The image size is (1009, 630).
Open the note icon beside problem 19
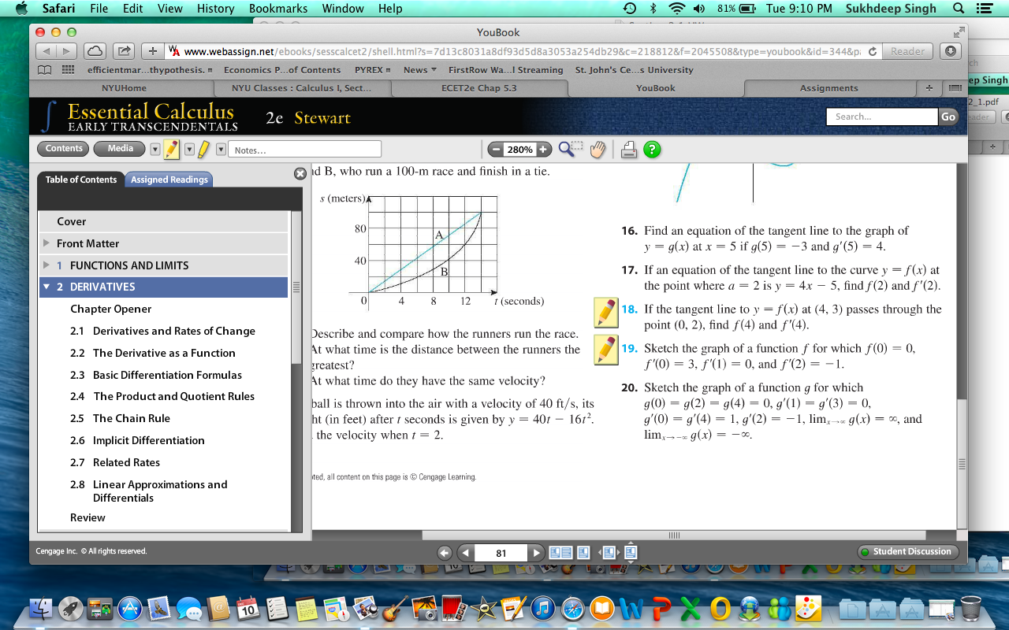tap(605, 350)
